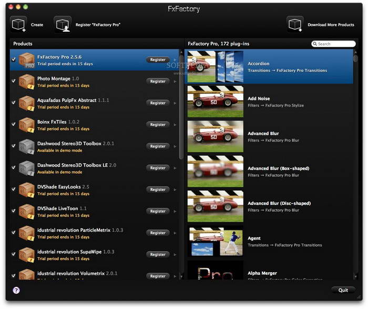Expand arrow beside Stereo3D Toolbox LE Register
368x309 pixels.
click(x=175, y=168)
